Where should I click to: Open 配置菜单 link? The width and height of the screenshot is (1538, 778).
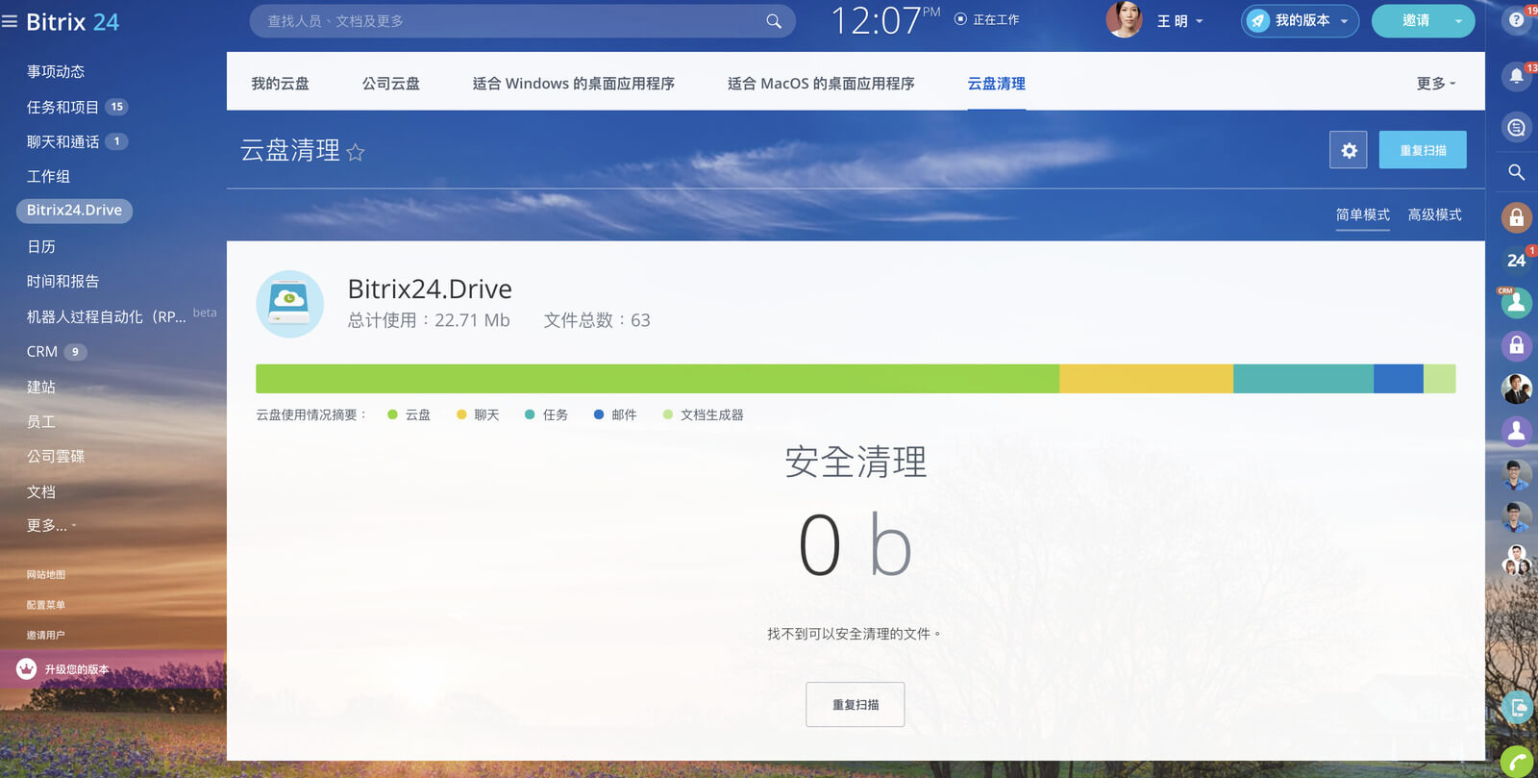click(46, 605)
